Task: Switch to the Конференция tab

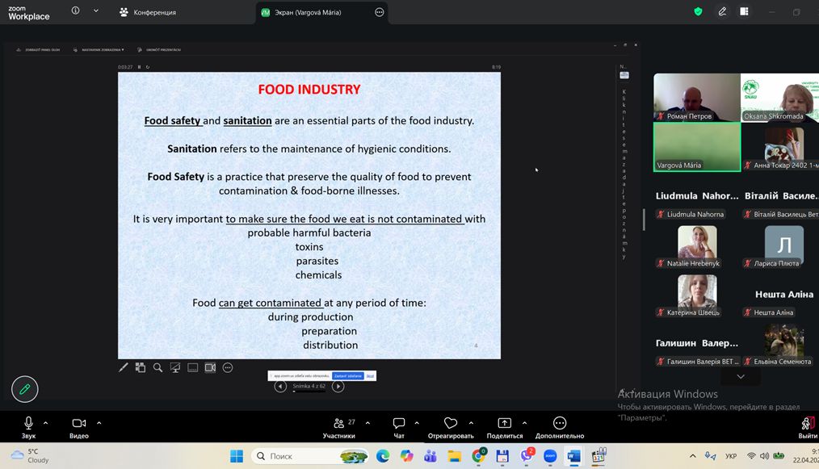Action: coord(148,13)
